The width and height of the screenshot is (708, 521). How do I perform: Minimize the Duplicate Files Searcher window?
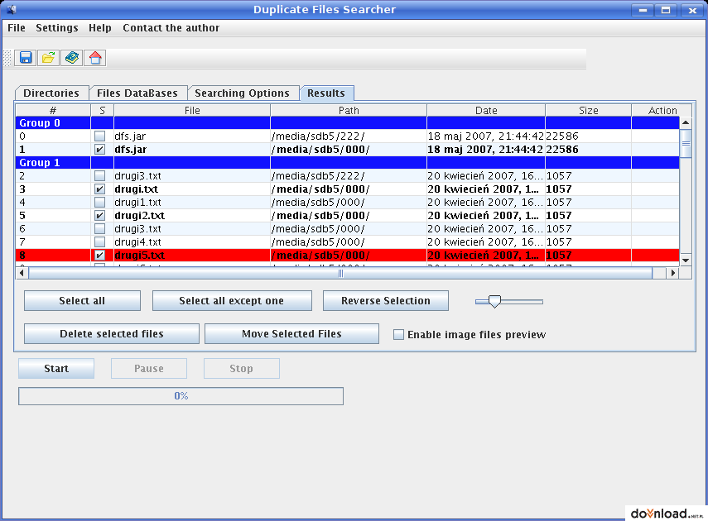[x=643, y=10]
